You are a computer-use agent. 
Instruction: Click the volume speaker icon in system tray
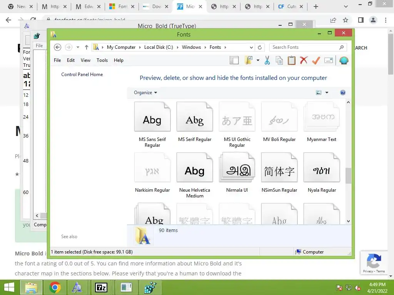click(x=358, y=288)
